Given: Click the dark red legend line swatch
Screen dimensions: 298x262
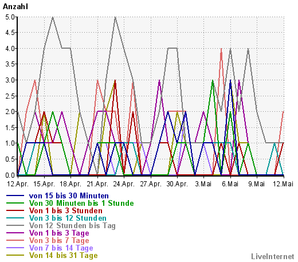Looking at the screenshot, I should (15, 210).
